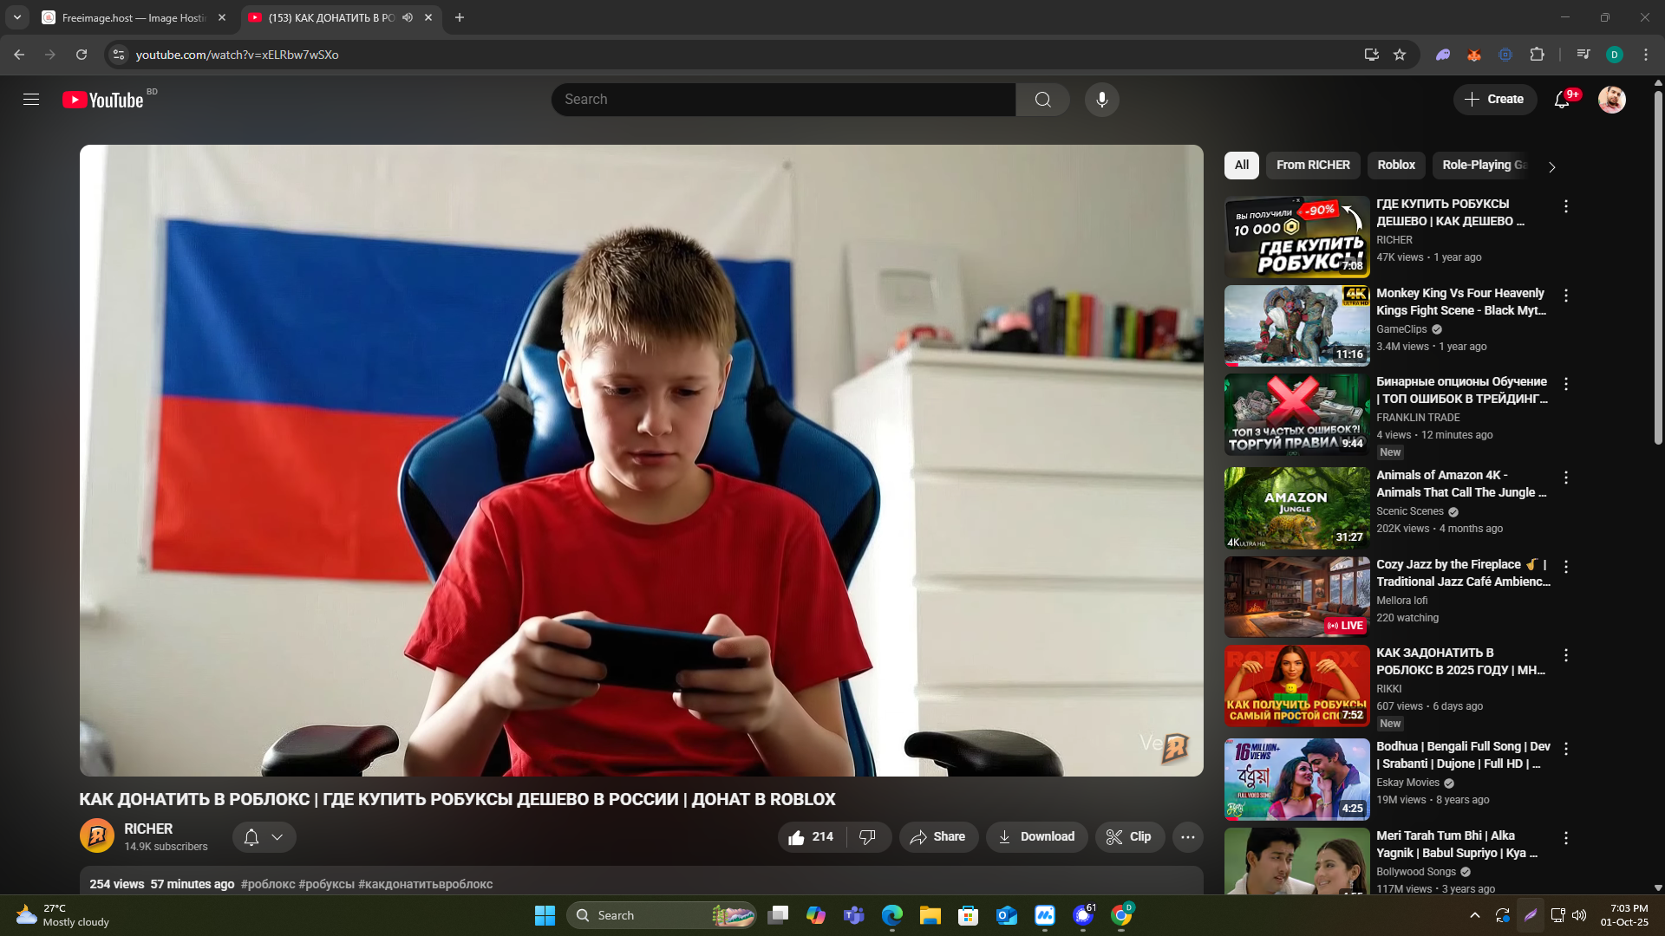Viewport: 1665px width, 936px height.
Task: Focus the YouTube search field
Action: click(784, 100)
